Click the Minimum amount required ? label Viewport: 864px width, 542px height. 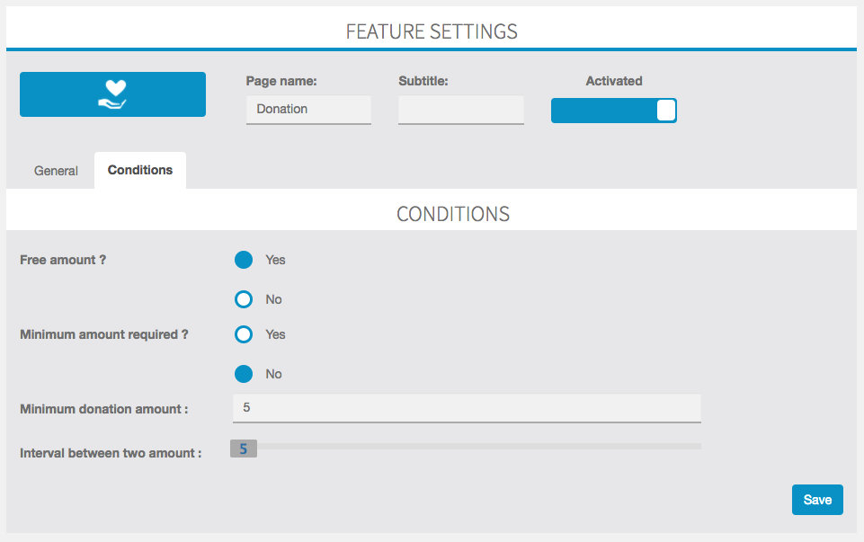[x=104, y=334]
